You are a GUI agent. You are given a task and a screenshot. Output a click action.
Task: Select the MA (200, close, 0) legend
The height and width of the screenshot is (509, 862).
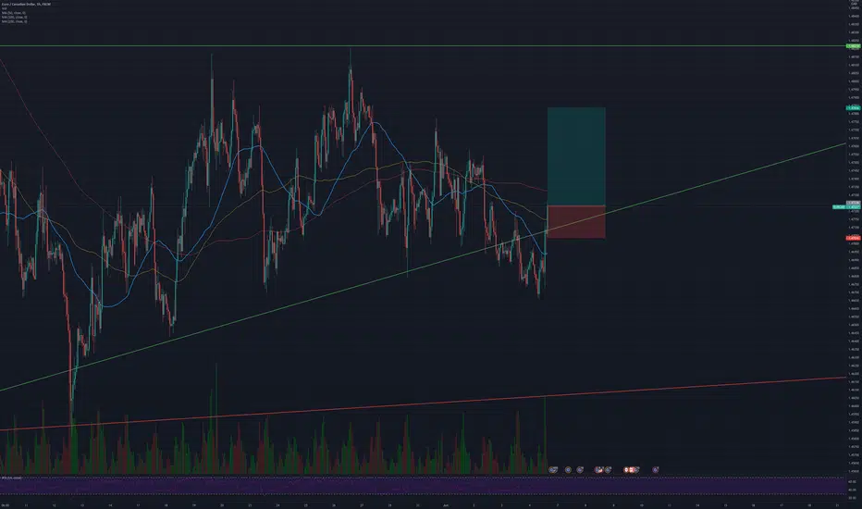click(x=14, y=21)
